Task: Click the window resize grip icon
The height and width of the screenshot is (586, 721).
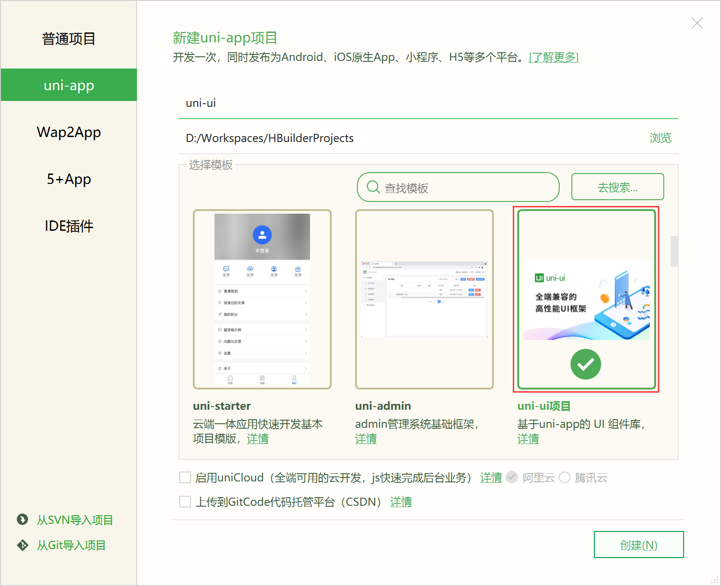Action: click(x=715, y=580)
